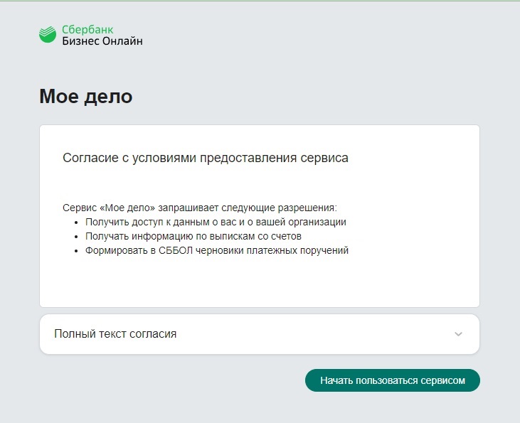Screen dimensions: 520x423
Task: Click "Получить доступ к данным о вас" item
Action: click(216, 222)
